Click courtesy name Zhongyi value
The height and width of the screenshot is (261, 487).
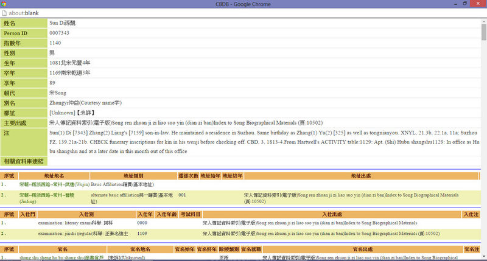pos(85,103)
